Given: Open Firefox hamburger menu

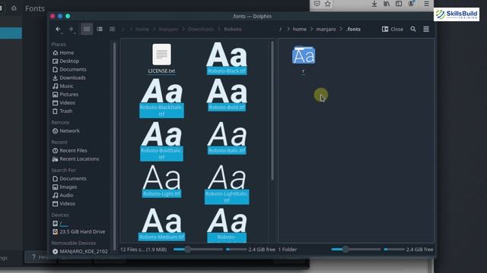Looking at the screenshot, I should point(426,4).
